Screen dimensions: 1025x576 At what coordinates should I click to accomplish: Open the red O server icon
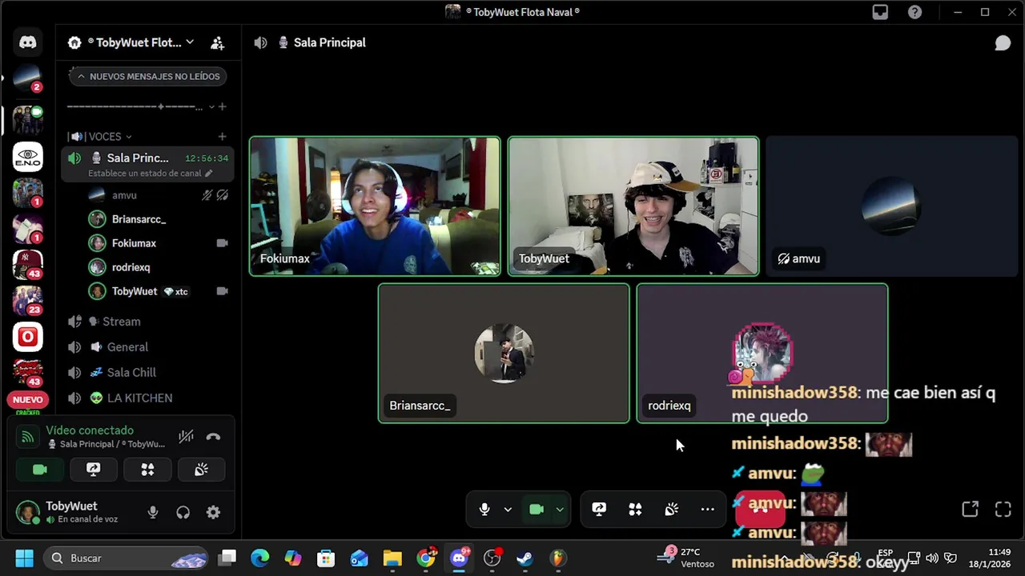[x=28, y=337]
